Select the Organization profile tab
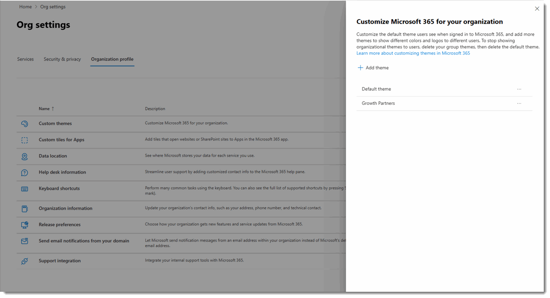This screenshot has width=550, height=298. (112, 59)
